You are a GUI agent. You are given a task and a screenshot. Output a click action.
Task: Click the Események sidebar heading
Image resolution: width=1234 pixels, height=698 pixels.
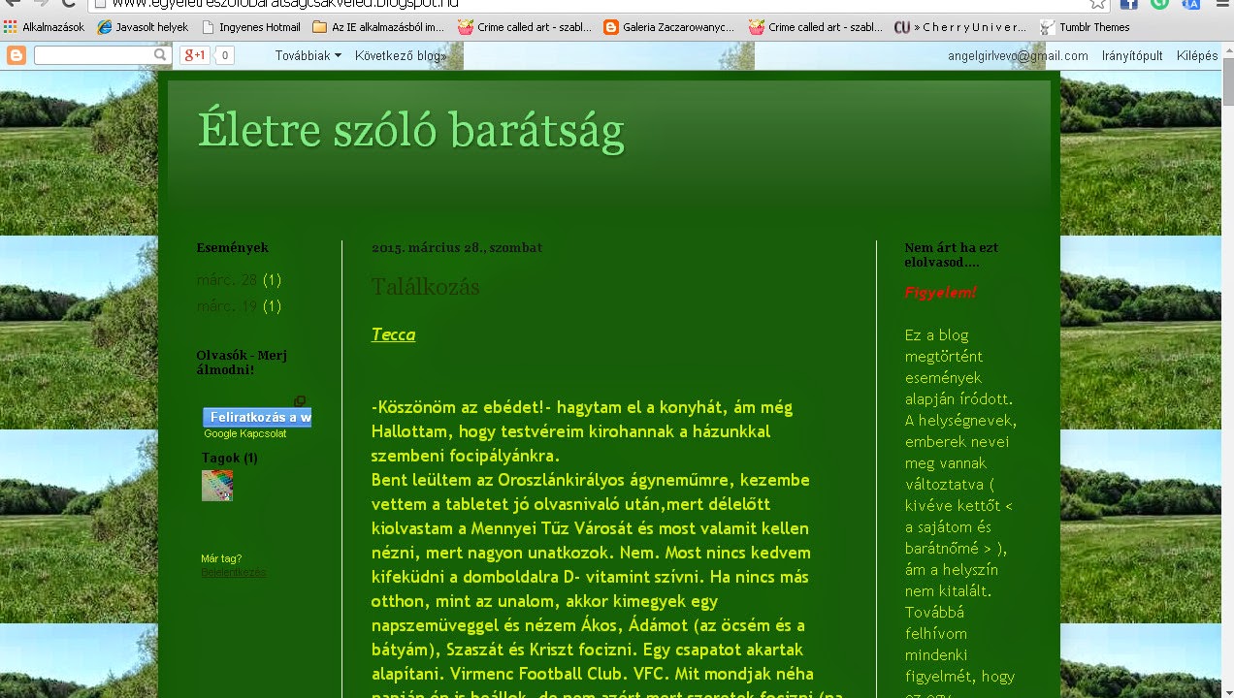point(233,248)
